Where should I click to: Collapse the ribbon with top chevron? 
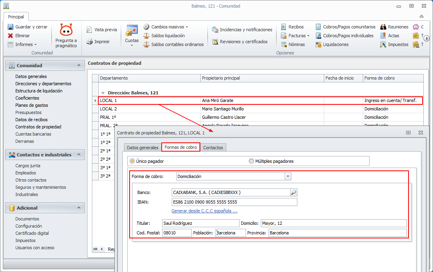point(421,16)
